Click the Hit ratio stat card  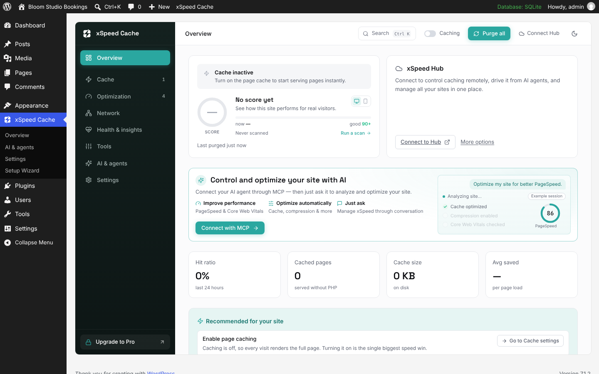click(235, 275)
